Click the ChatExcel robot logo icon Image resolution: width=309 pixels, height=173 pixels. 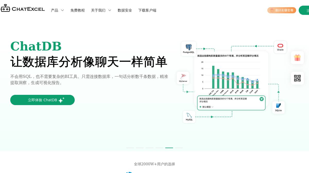tap(5, 8)
